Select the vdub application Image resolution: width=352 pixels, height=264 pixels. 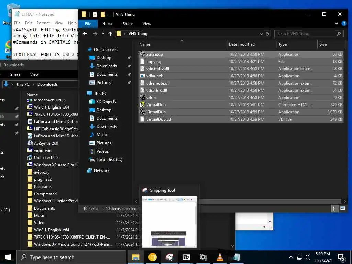pos(241,98)
